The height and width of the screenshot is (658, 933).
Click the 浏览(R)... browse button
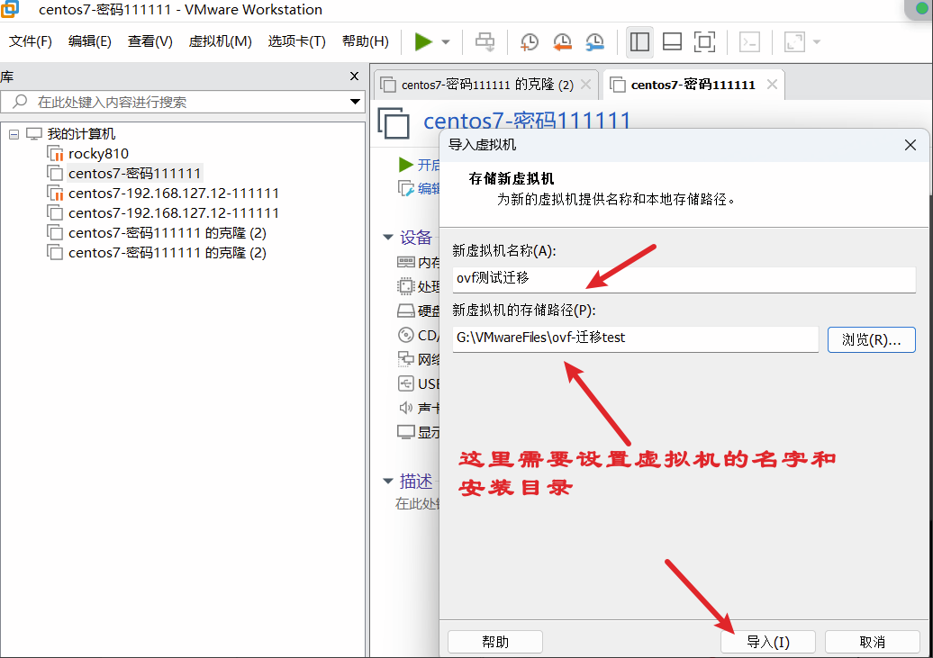pyautogui.click(x=871, y=339)
